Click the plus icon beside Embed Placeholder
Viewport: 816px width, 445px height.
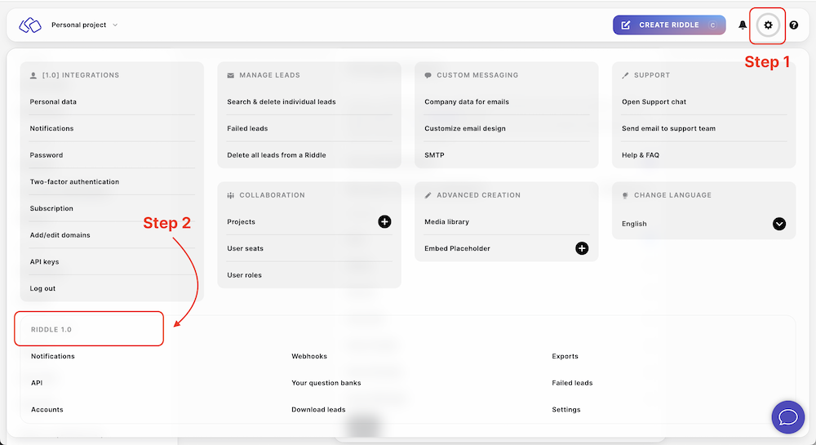(x=582, y=248)
